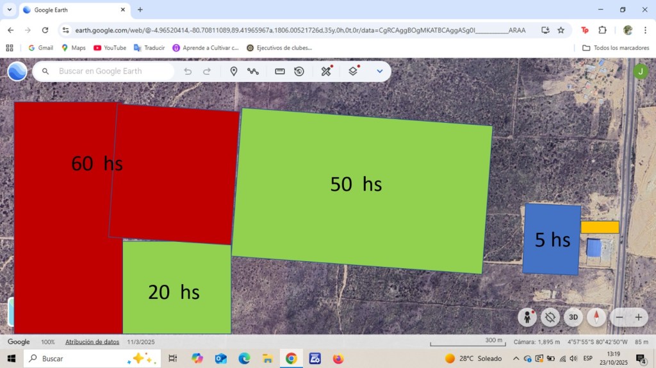Screen dimensions: 656x368
Task: Click the Google Earth logo menu button
Action: (17, 71)
